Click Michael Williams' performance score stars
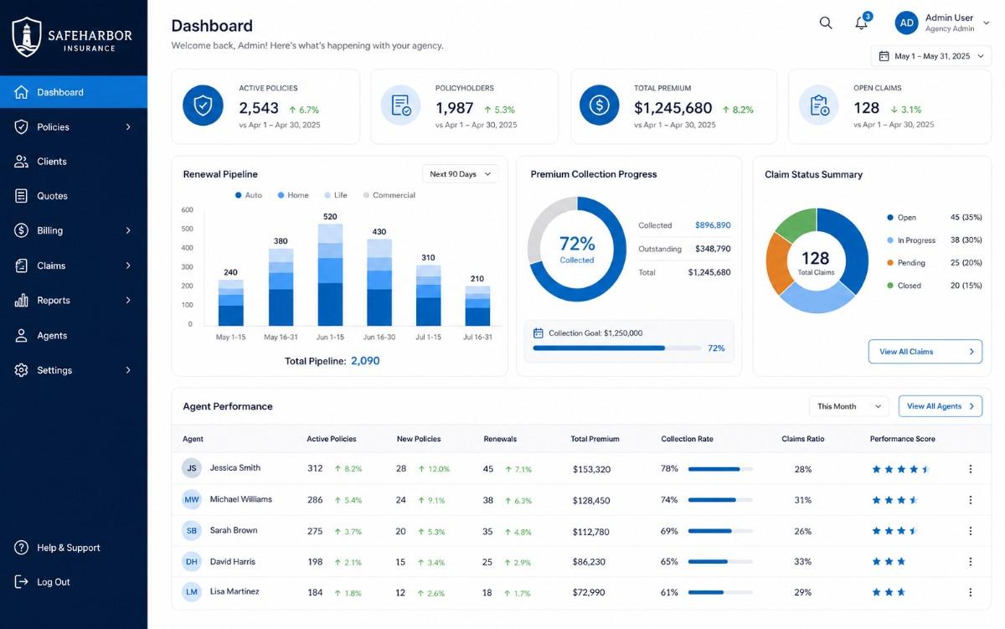 pyautogui.click(x=895, y=500)
